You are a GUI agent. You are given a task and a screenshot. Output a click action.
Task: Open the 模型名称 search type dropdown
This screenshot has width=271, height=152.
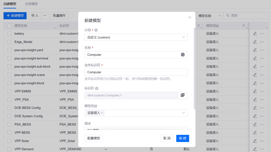click(x=209, y=16)
